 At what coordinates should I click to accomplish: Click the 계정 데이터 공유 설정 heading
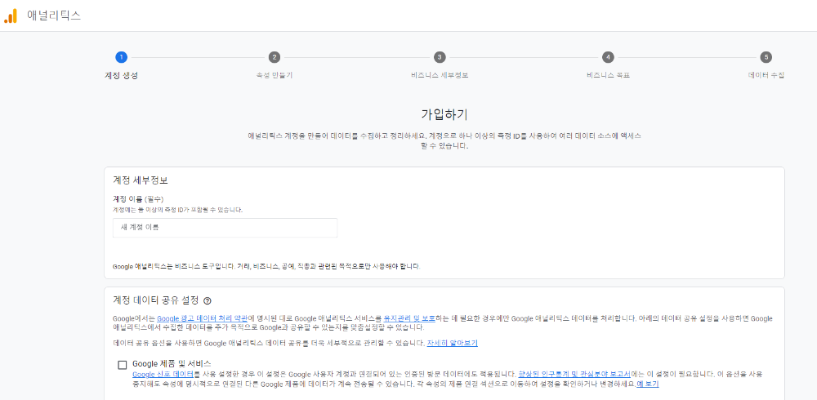[156, 300]
